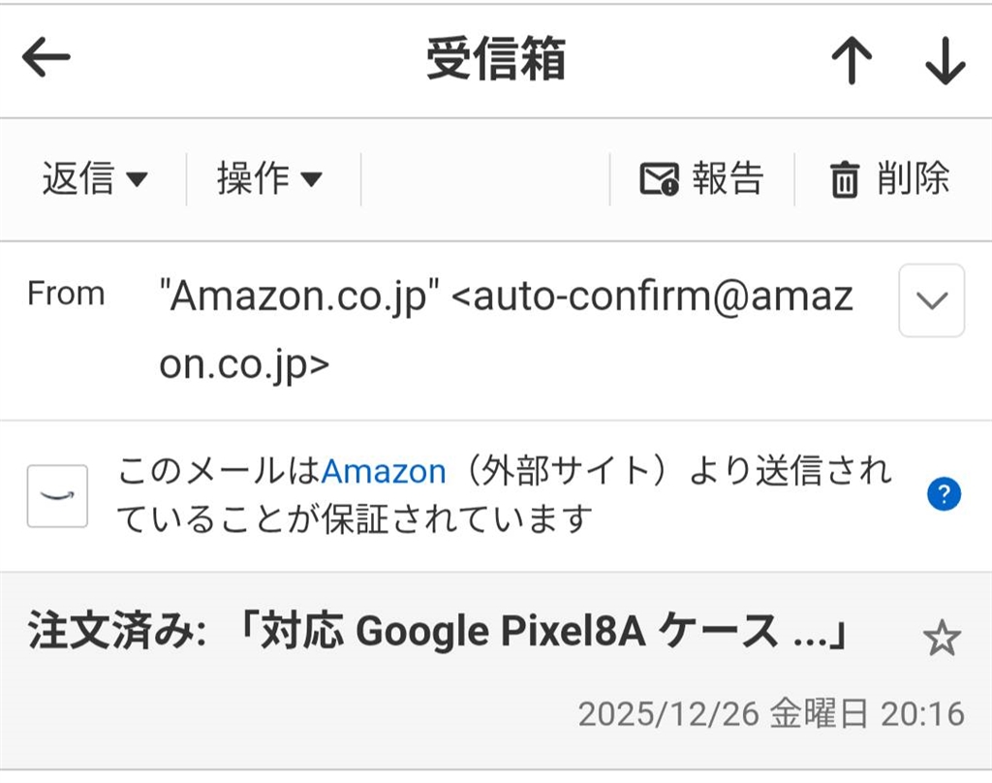Image resolution: width=992 pixels, height=783 pixels.
Task: Jump to next message with down arrow
Action: click(x=945, y=62)
